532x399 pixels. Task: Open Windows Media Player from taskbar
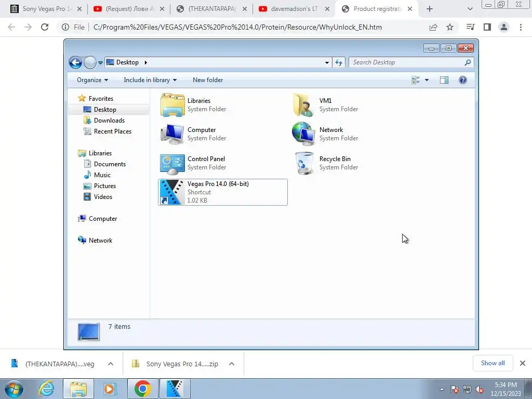(110, 389)
